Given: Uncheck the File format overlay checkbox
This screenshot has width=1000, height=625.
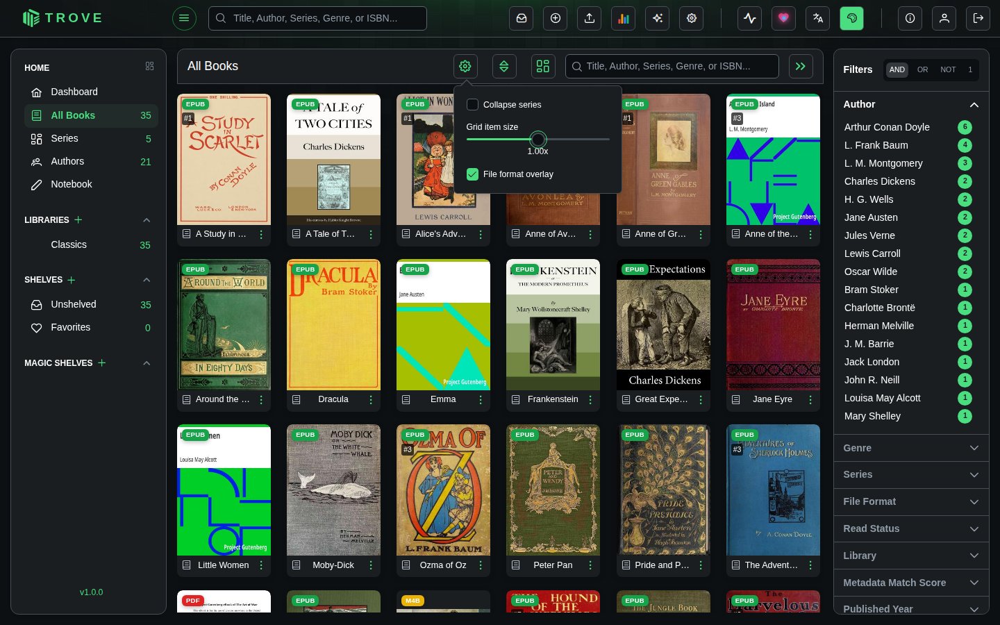Looking at the screenshot, I should (x=472, y=174).
